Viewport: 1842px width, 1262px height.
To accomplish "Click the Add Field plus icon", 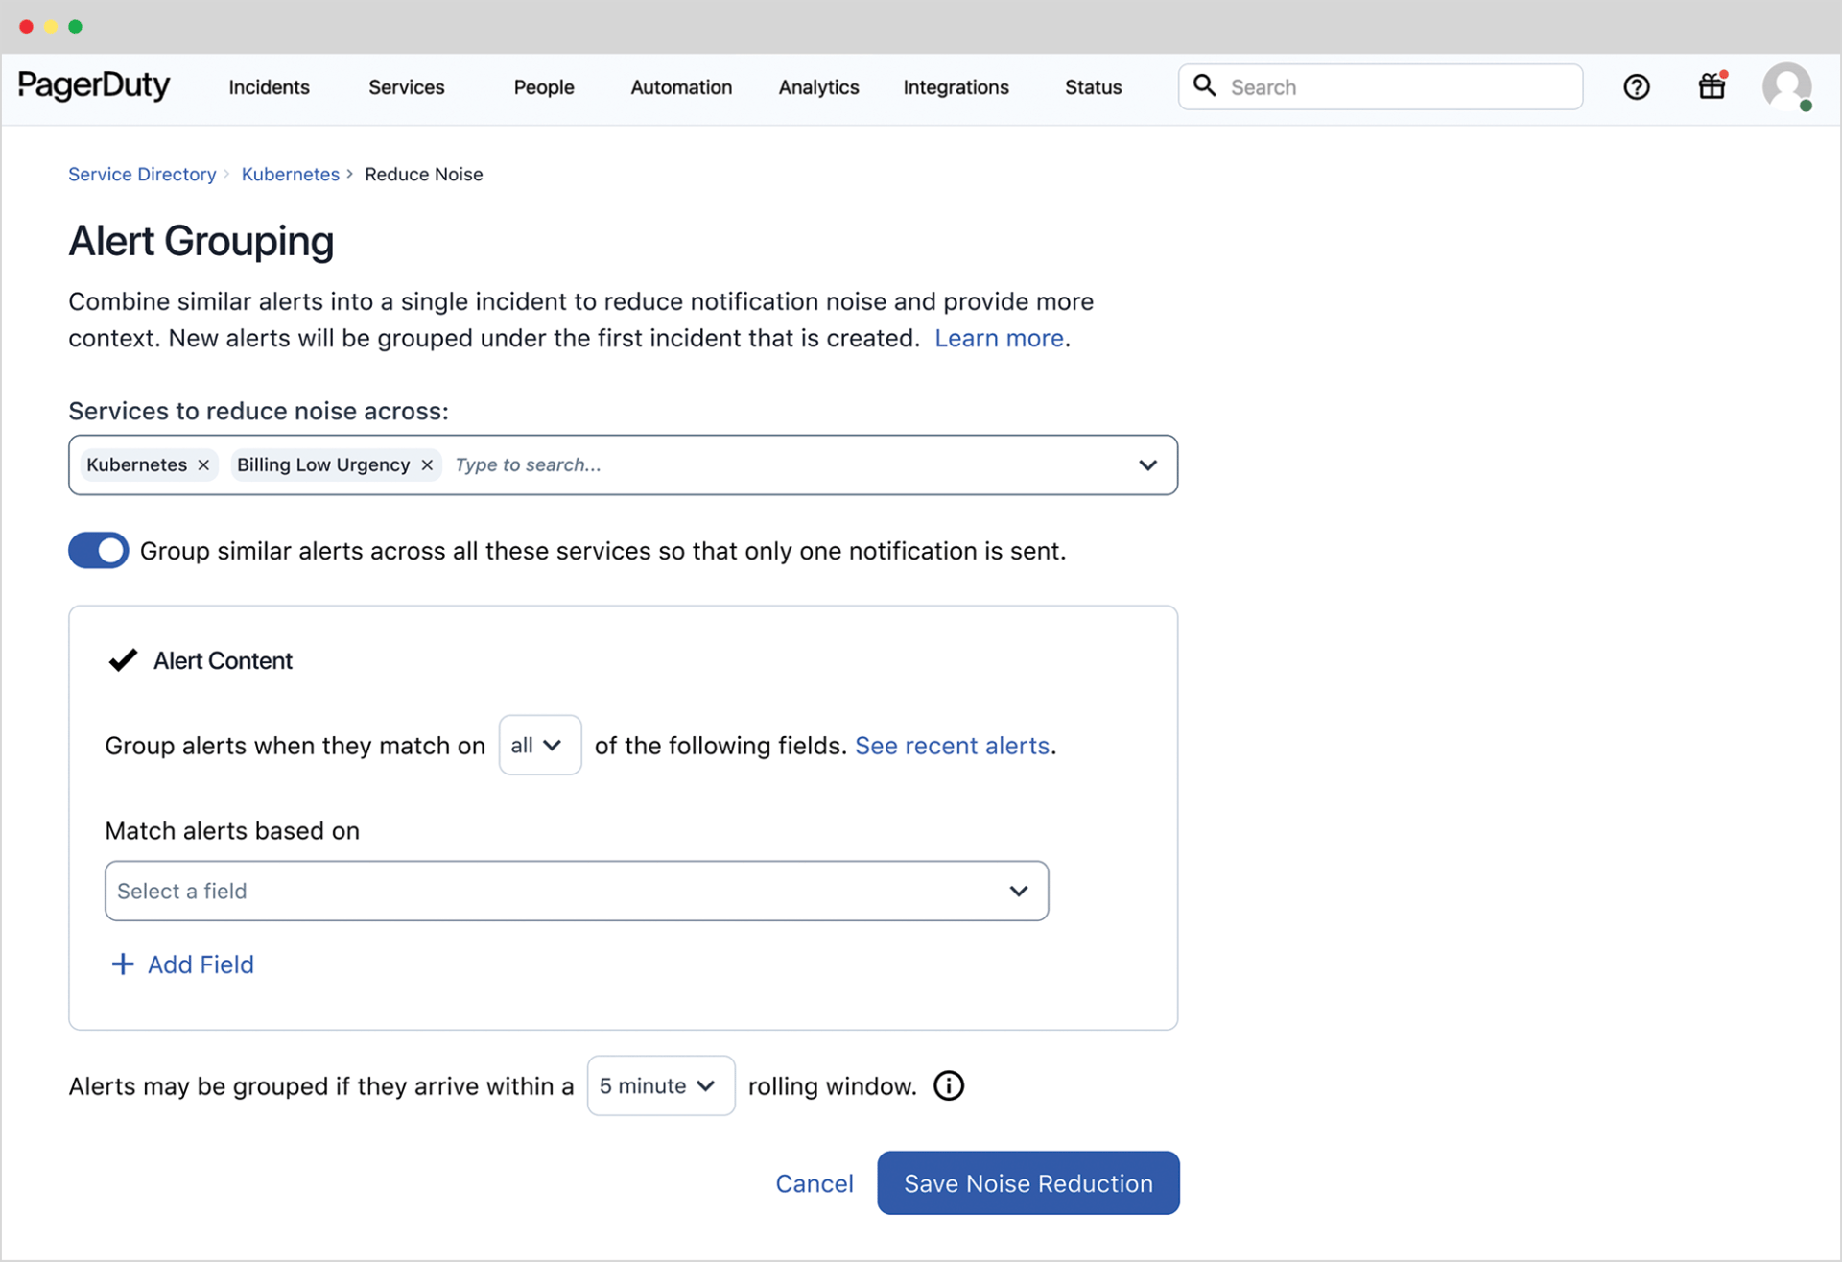I will [122, 964].
